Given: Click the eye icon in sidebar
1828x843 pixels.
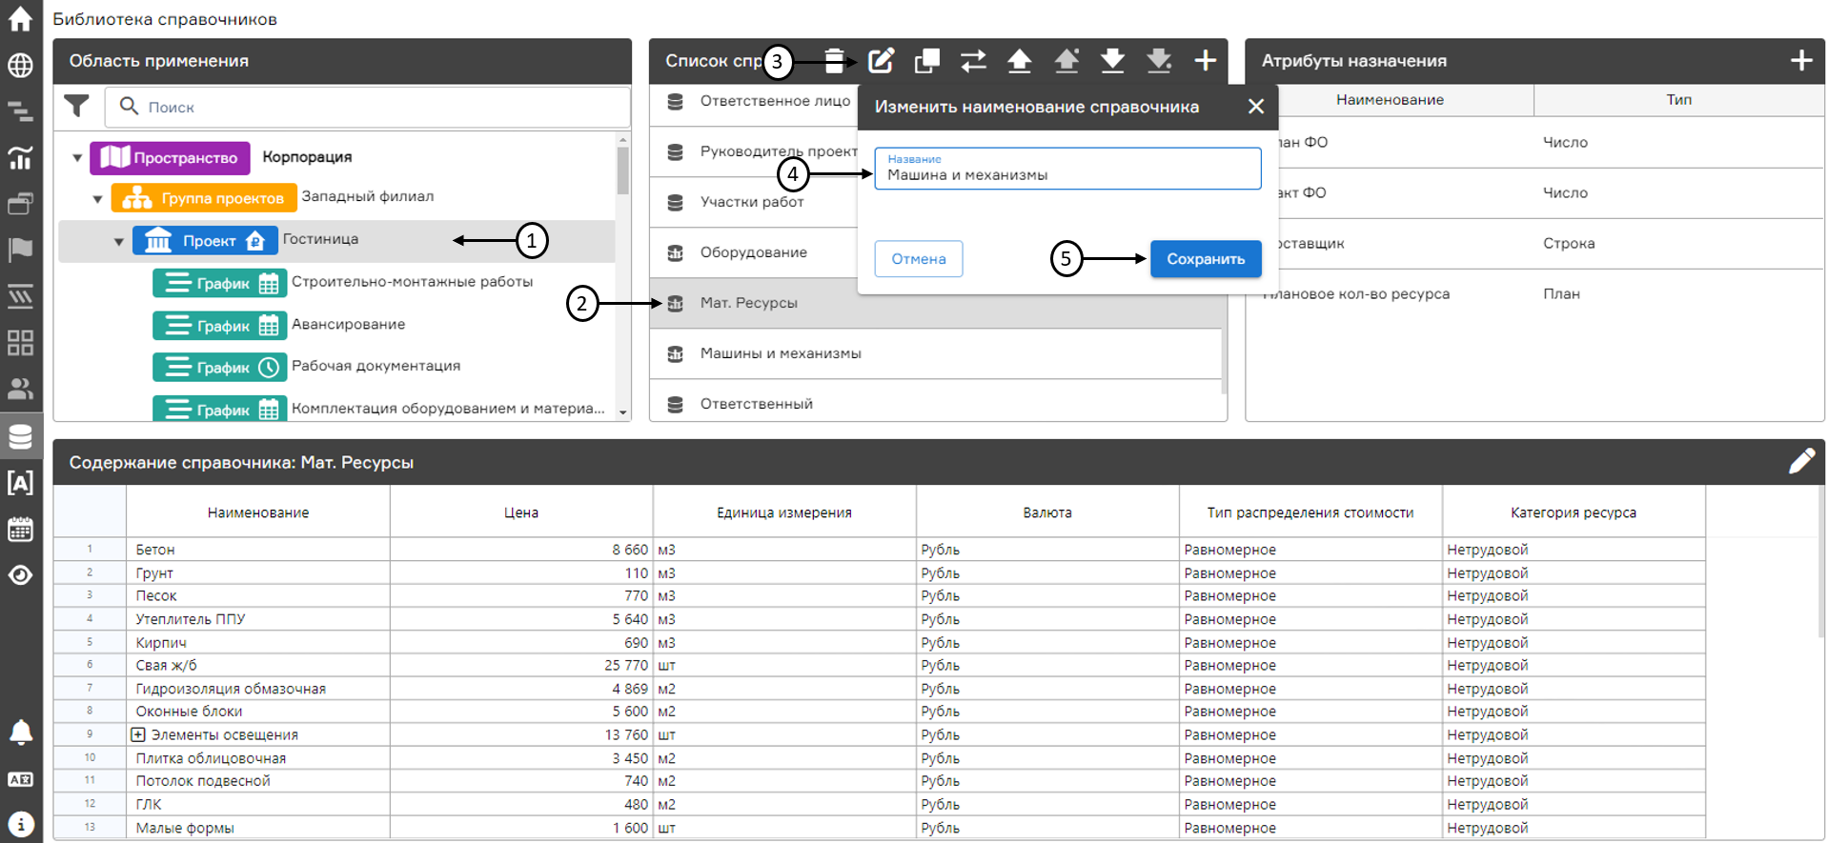Looking at the screenshot, I should 20,575.
